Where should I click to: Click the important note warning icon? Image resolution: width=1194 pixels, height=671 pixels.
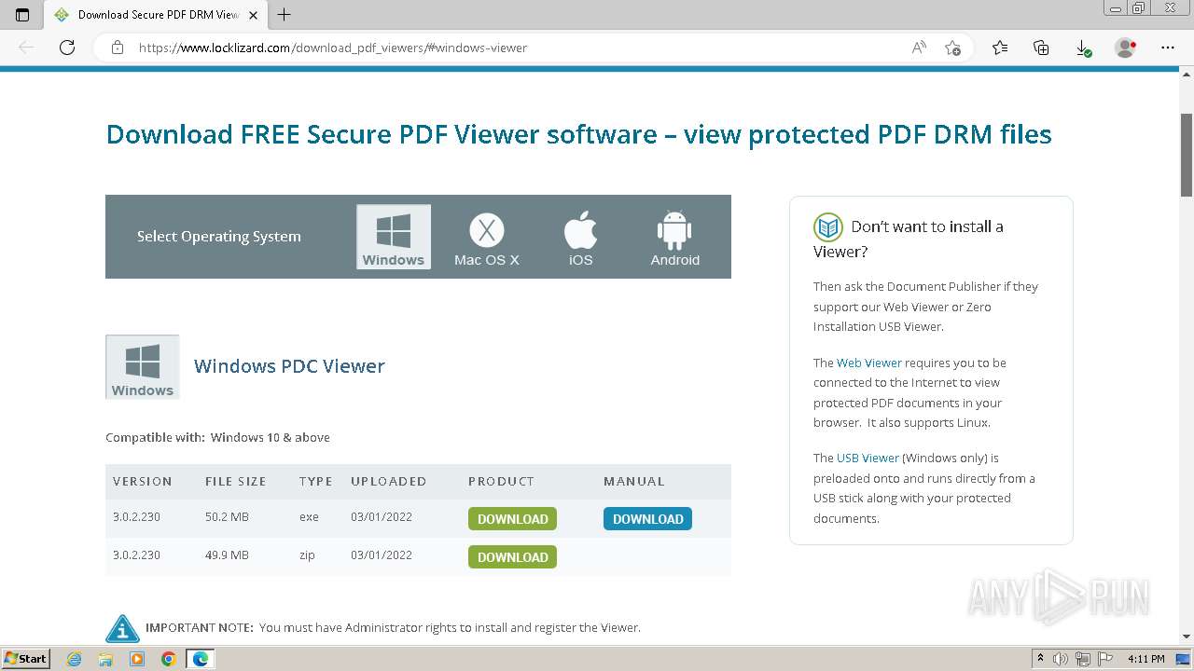[122, 628]
